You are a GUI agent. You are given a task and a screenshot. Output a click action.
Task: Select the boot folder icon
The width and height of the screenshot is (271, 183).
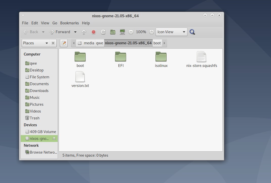click(x=80, y=57)
